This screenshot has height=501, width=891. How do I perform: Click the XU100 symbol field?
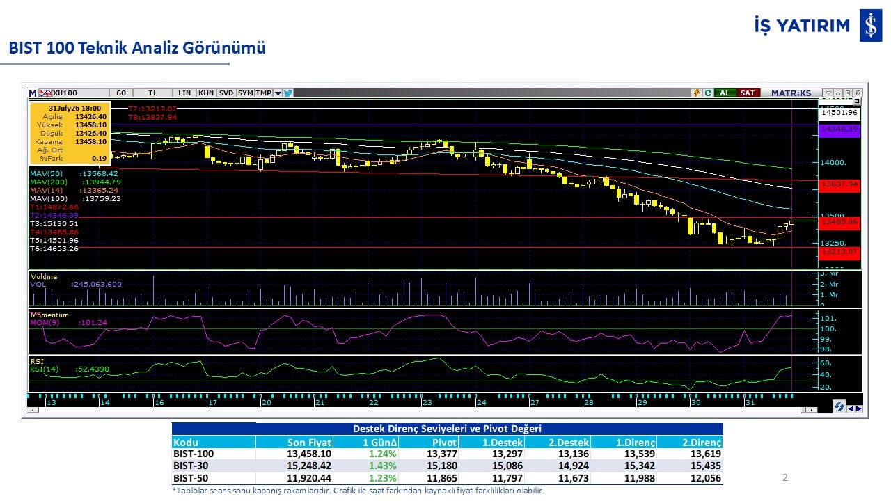pyautogui.click(x=80, y=93)
